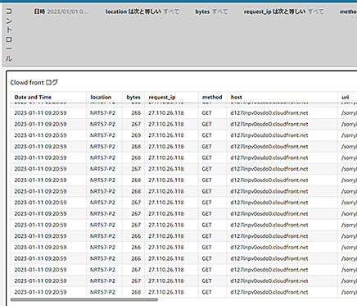Select the date cell in the 265 bytes row
Image resolution: width=357 pixels, height=306 pixels.
point(40,113)
